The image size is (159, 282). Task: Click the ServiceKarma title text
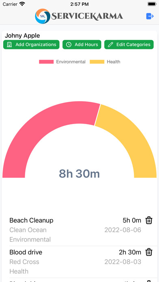[x=87, y=16]
